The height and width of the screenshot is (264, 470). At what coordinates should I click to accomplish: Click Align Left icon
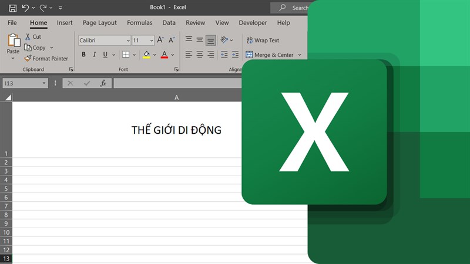(x=189, y=55)
